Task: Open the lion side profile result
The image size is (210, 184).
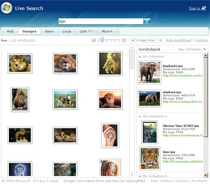Action: (x=110, y=64)
